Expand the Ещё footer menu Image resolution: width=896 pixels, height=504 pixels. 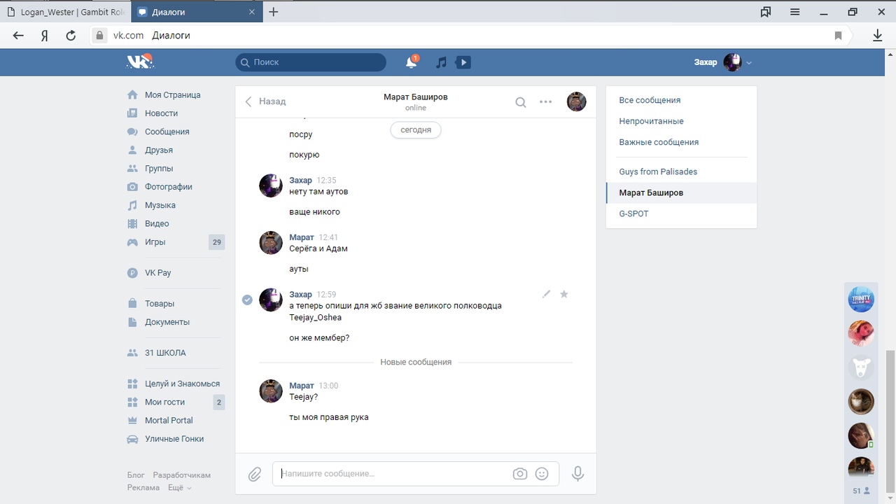tap(179, 488)
